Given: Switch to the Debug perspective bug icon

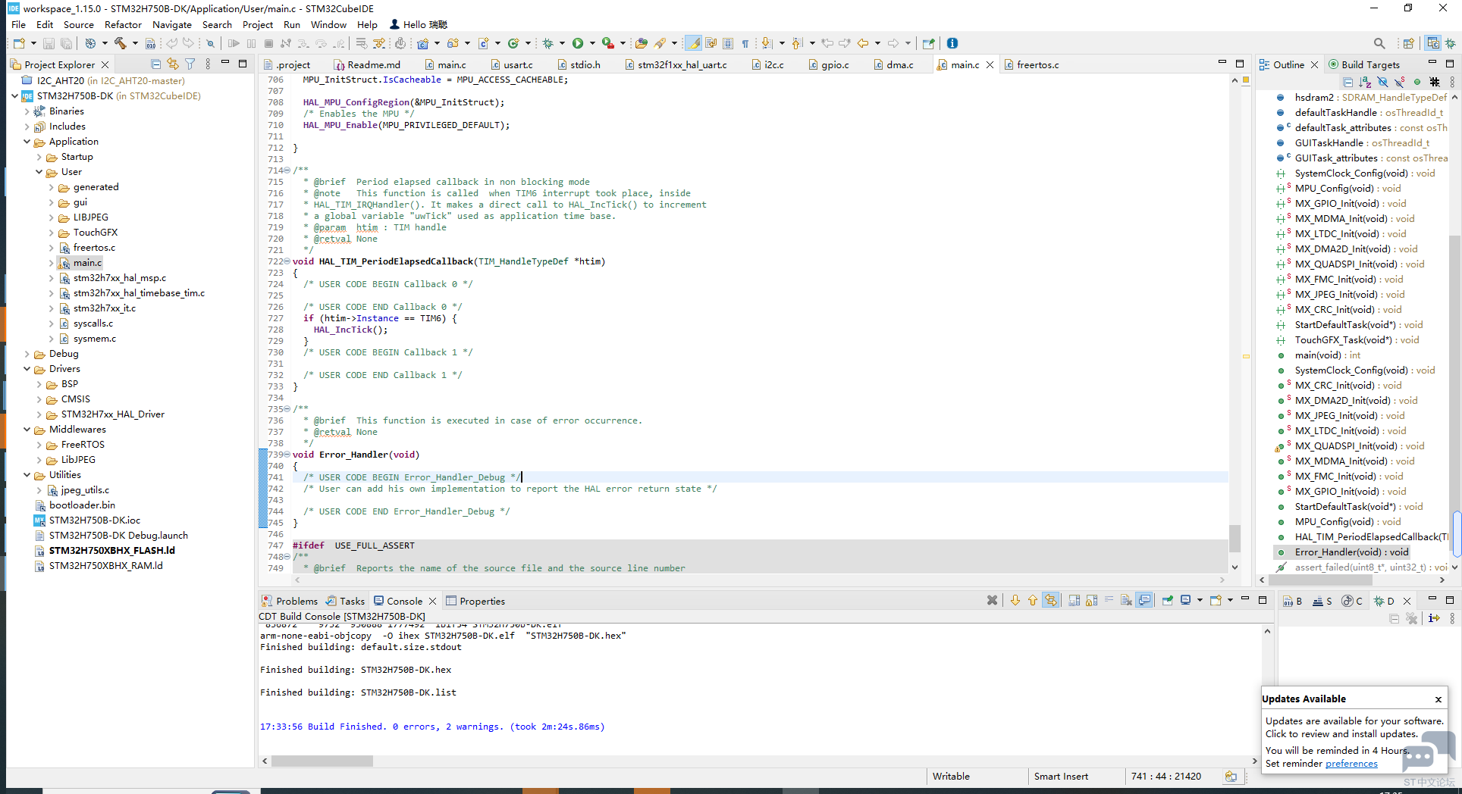Looking at the screenshot, I should pos(1450,43).
